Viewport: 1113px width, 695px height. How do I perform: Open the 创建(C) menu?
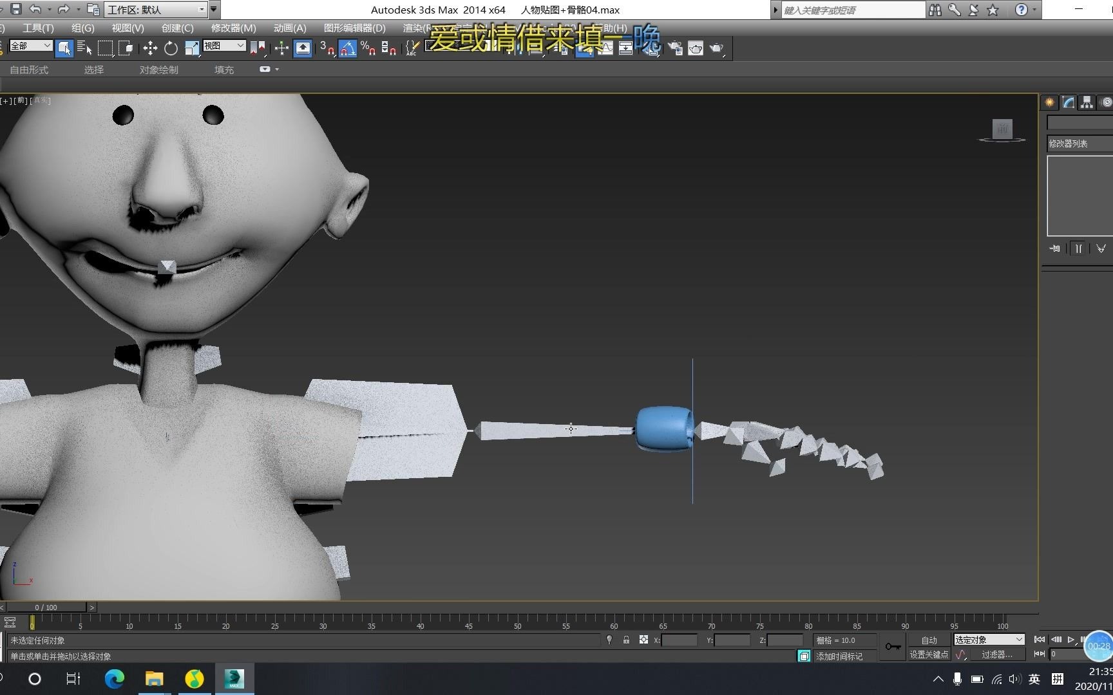pos(177,28)
